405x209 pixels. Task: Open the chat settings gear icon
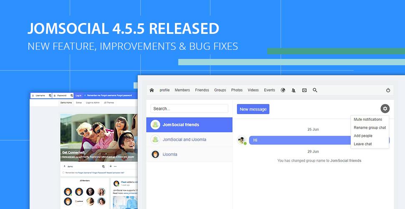click(x=385, y=109)
